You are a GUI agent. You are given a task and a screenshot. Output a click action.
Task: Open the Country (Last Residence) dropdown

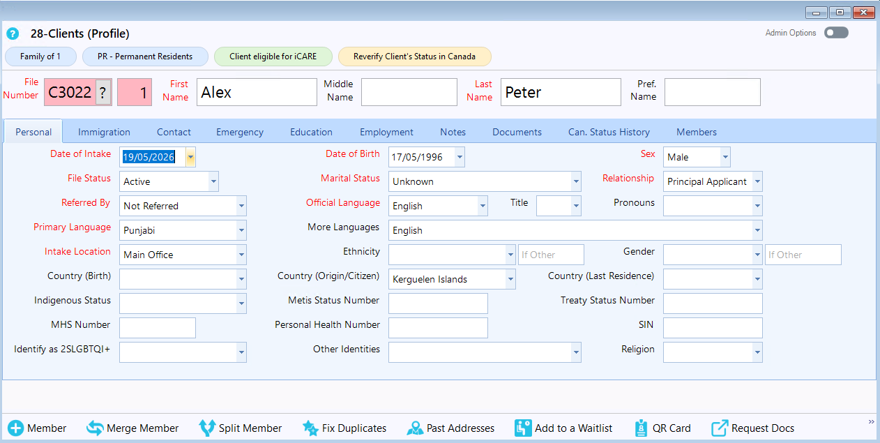(757, 279)
